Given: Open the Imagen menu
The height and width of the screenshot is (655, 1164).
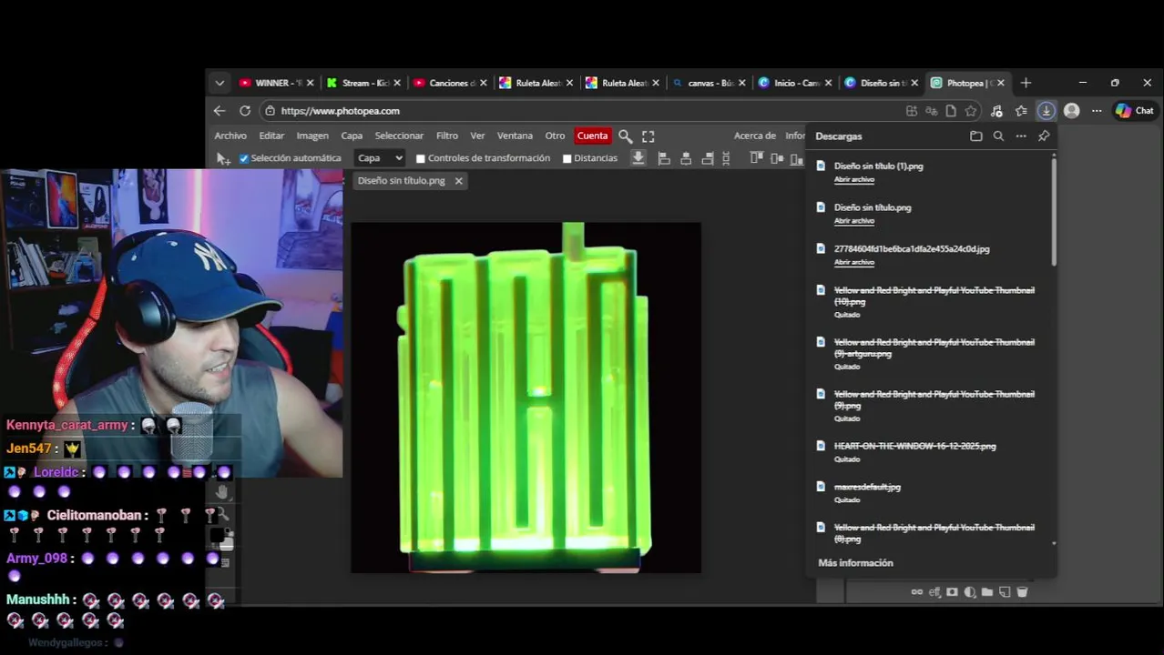Looking at the screenshot, I should pos(312,136).
